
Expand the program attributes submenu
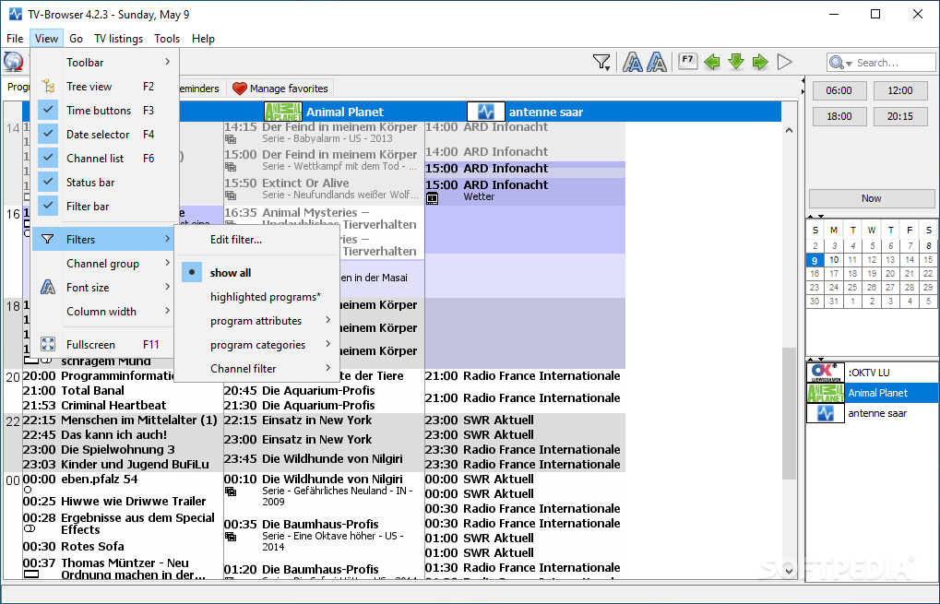click(256, 321)
